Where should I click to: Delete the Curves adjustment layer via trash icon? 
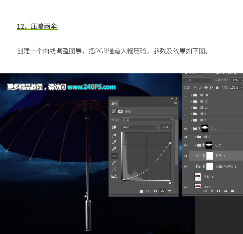click(170, 191)
